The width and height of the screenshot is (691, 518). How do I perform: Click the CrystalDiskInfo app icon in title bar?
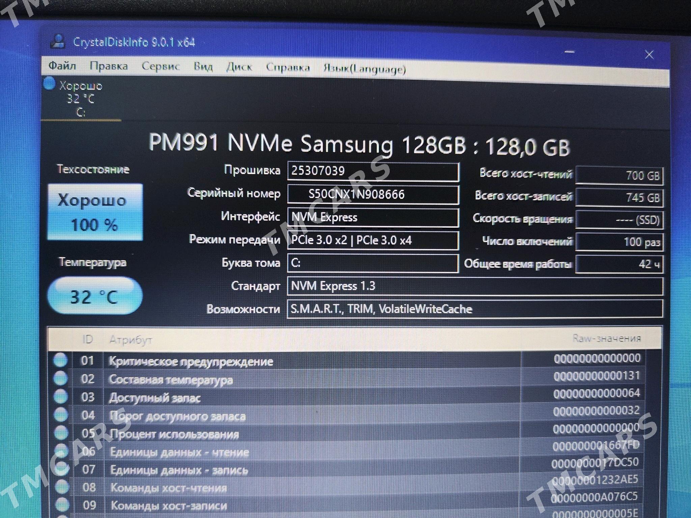pos(58,41)
